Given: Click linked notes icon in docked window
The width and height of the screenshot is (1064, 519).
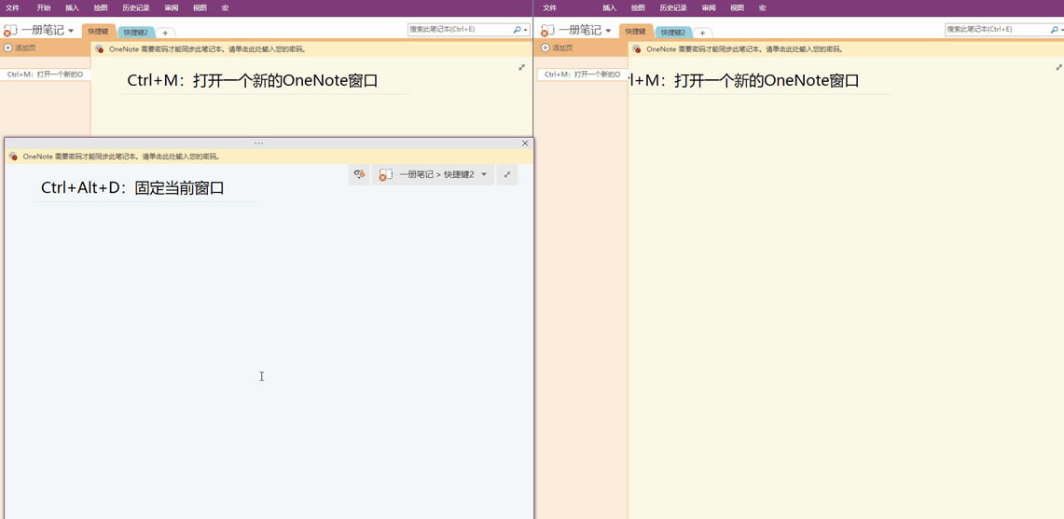Looking at the screenshot, I should click(359, 174).
